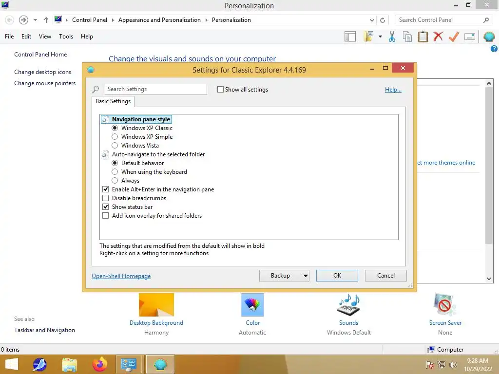The height and width of the screenshot is (374, 499).
Task: Expand Control Panel breadcrumb arrow
Action: [x=113, y=20]
